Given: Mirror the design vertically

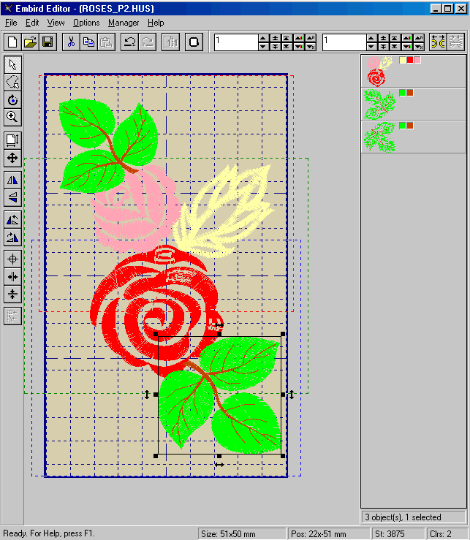Looking at the screenshot, I should pos(12,198).
